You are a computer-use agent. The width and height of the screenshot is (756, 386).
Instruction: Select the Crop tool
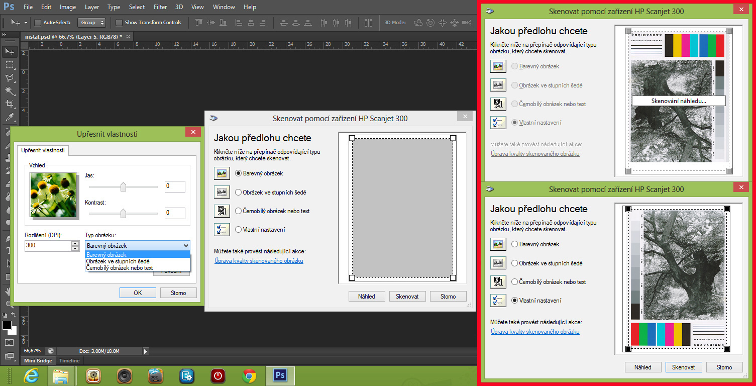click(9, 104)
